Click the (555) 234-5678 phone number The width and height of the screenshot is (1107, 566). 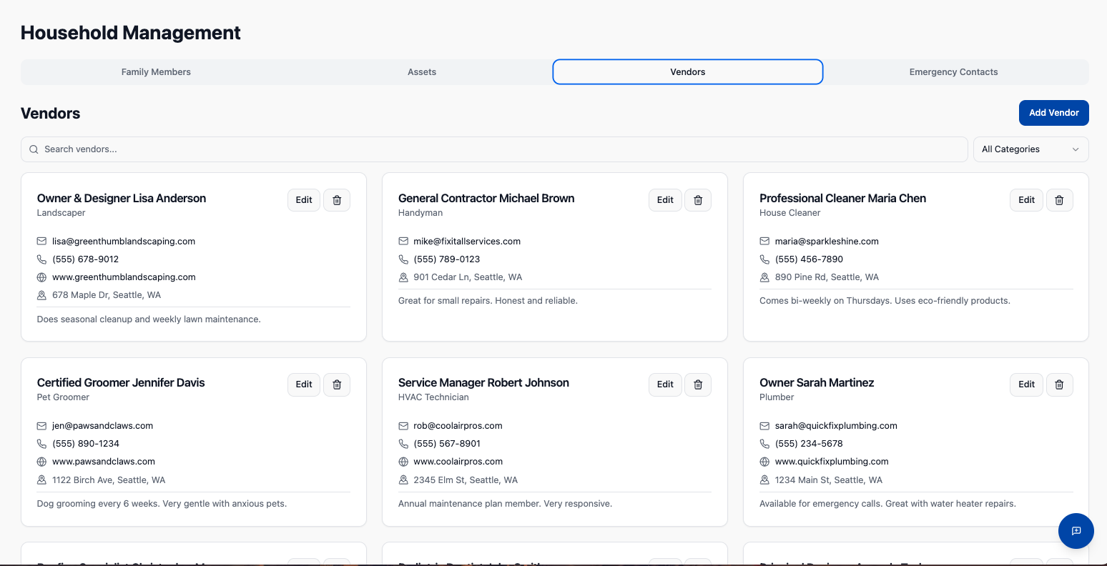click(x=809, y=444)
